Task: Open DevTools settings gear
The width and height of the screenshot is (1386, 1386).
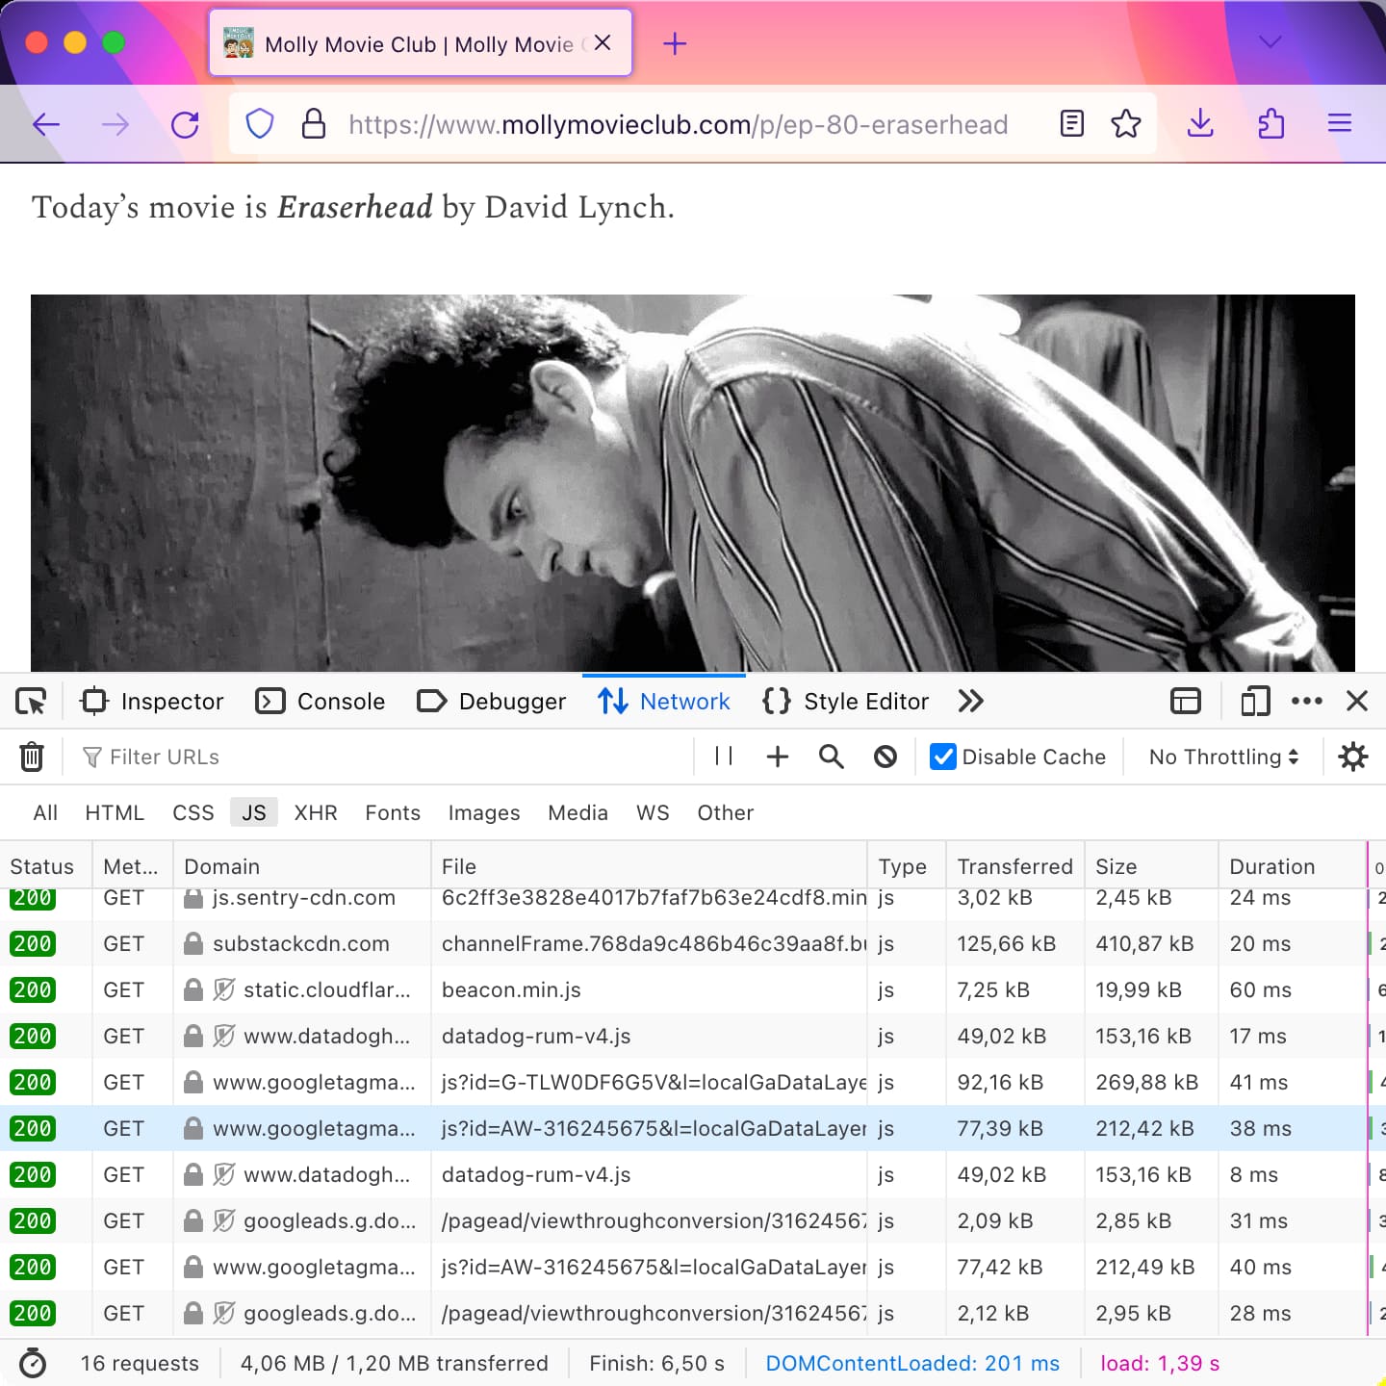Action: pyautogui.click(x=1353, y=757)
